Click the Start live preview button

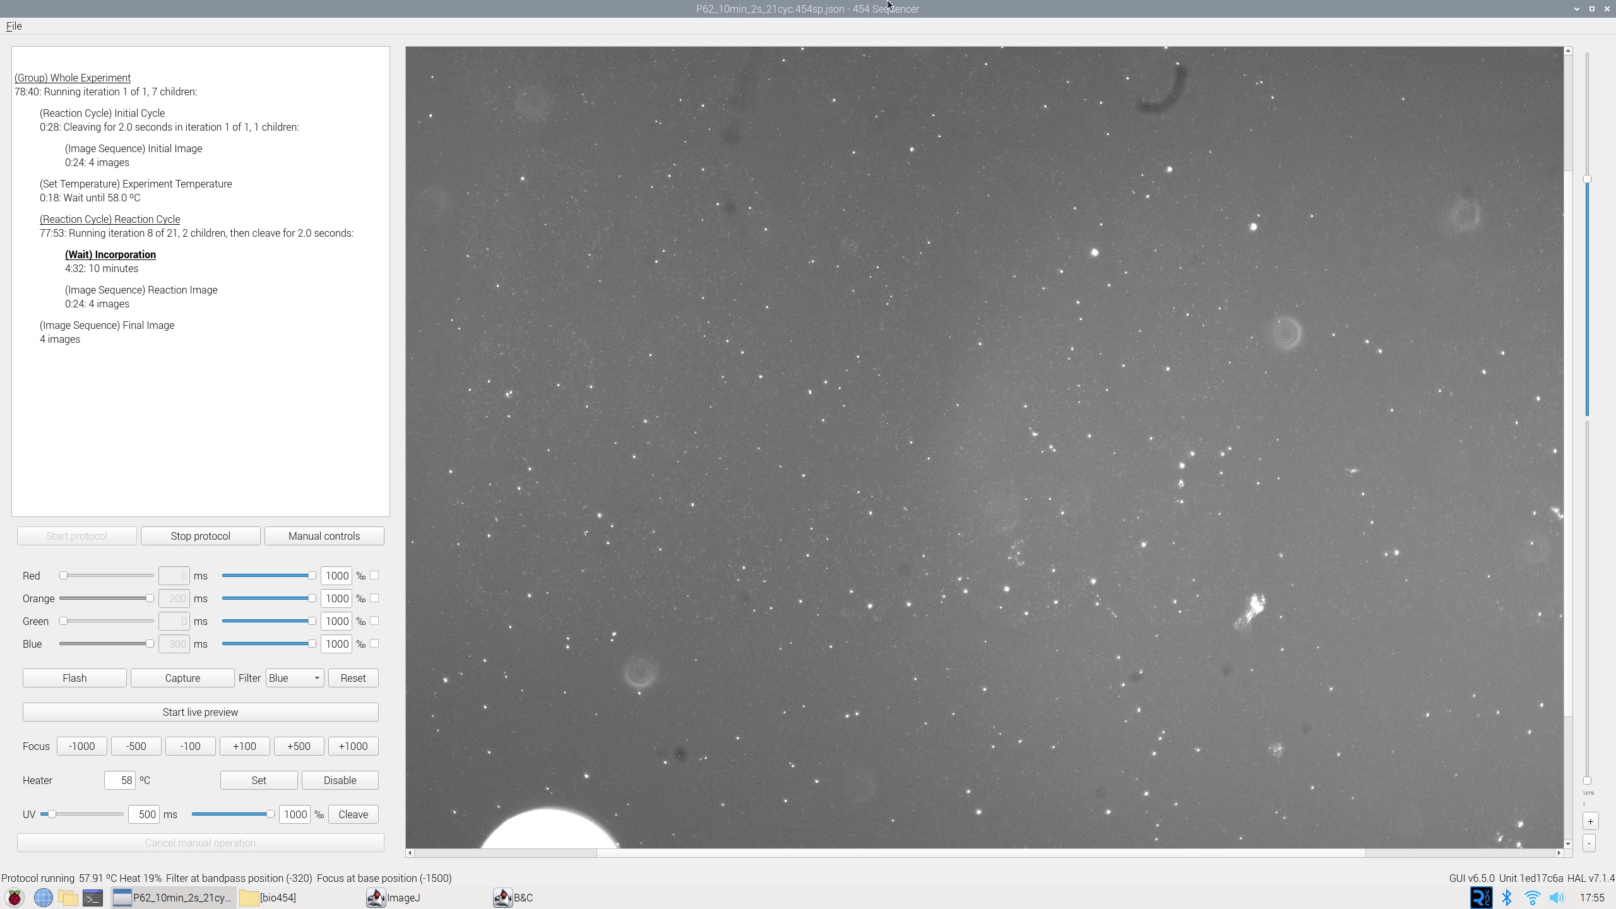pos(199,711)
